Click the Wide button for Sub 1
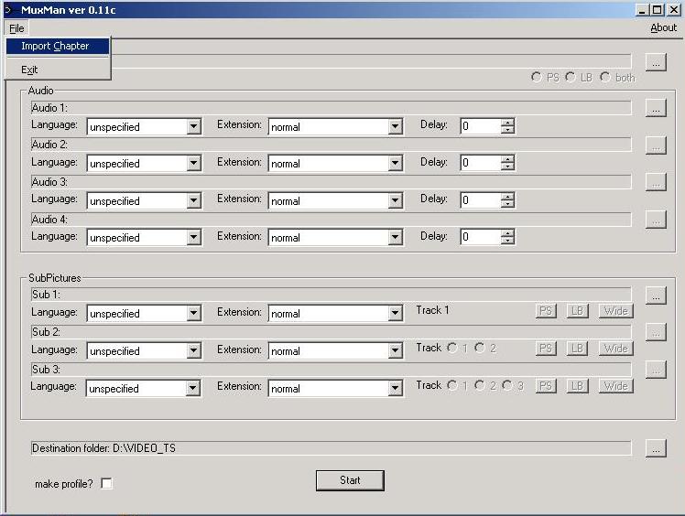685x516 pixels. click(x=616, y=311)
